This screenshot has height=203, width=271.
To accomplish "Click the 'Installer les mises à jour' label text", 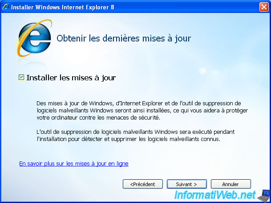I will (x=71, y=78).
